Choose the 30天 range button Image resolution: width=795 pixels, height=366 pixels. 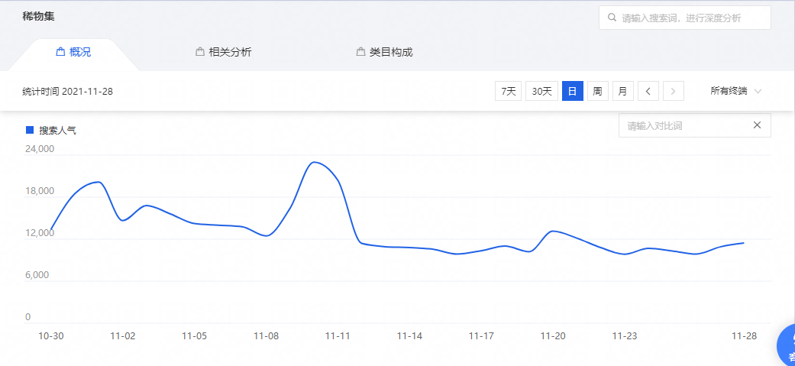coord(541,91)
